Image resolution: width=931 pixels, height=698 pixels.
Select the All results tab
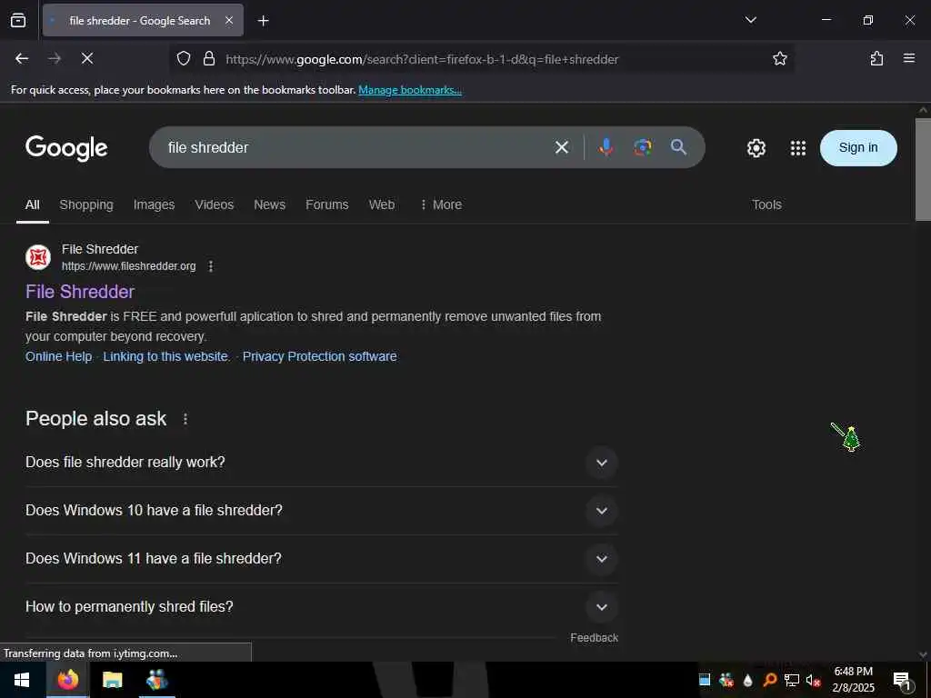32,204
